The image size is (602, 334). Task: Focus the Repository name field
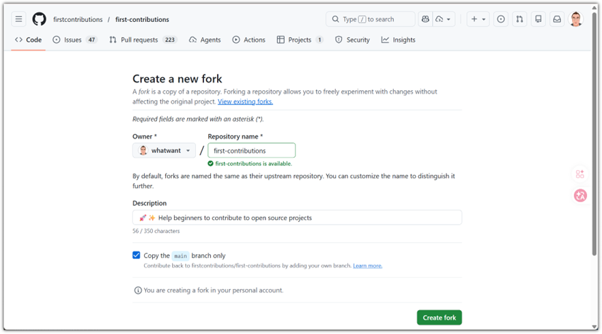[x=251, y=150]
